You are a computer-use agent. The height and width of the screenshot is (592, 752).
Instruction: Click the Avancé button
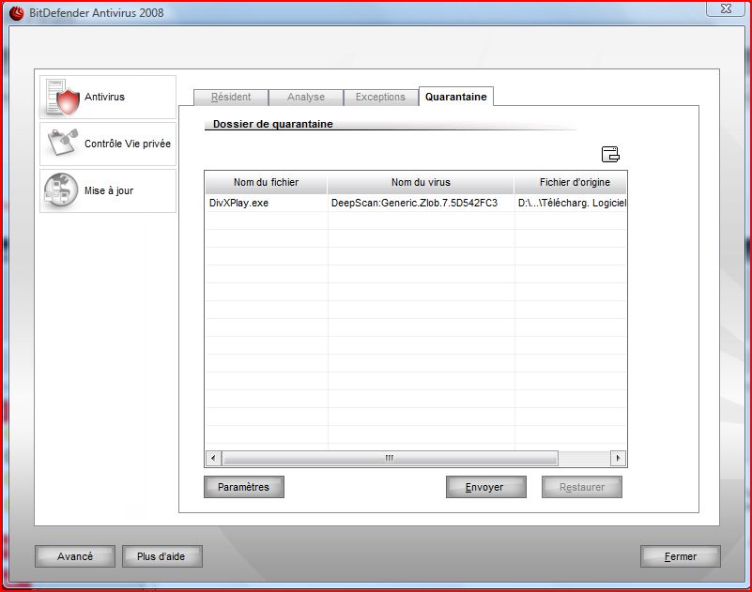point(75,556)
